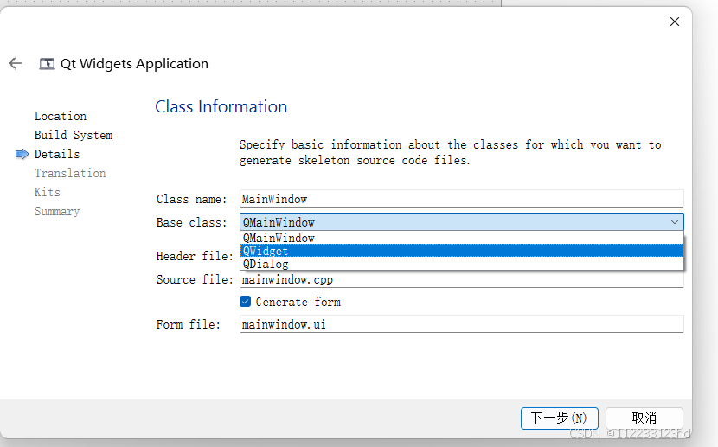Focus the Source file input field
Image resolution: width=718 pixels, height=447 pixels.
coord(462,279)
